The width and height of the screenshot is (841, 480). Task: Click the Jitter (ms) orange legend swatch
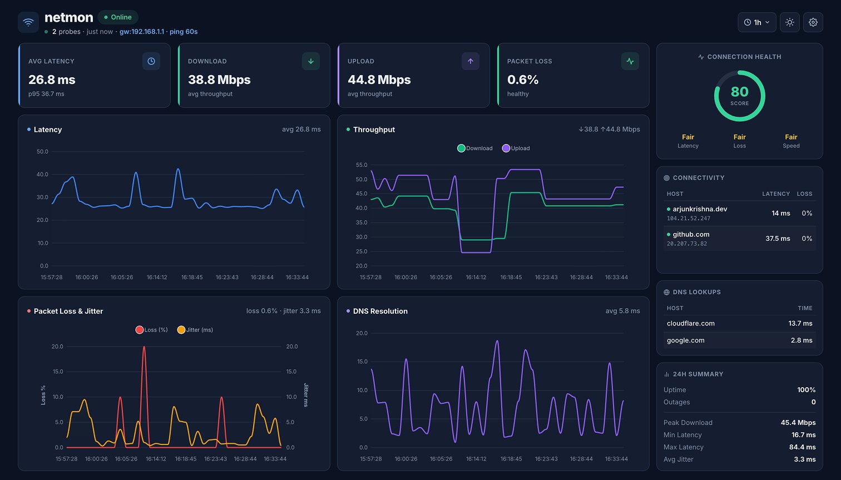[x=181, y=330]
